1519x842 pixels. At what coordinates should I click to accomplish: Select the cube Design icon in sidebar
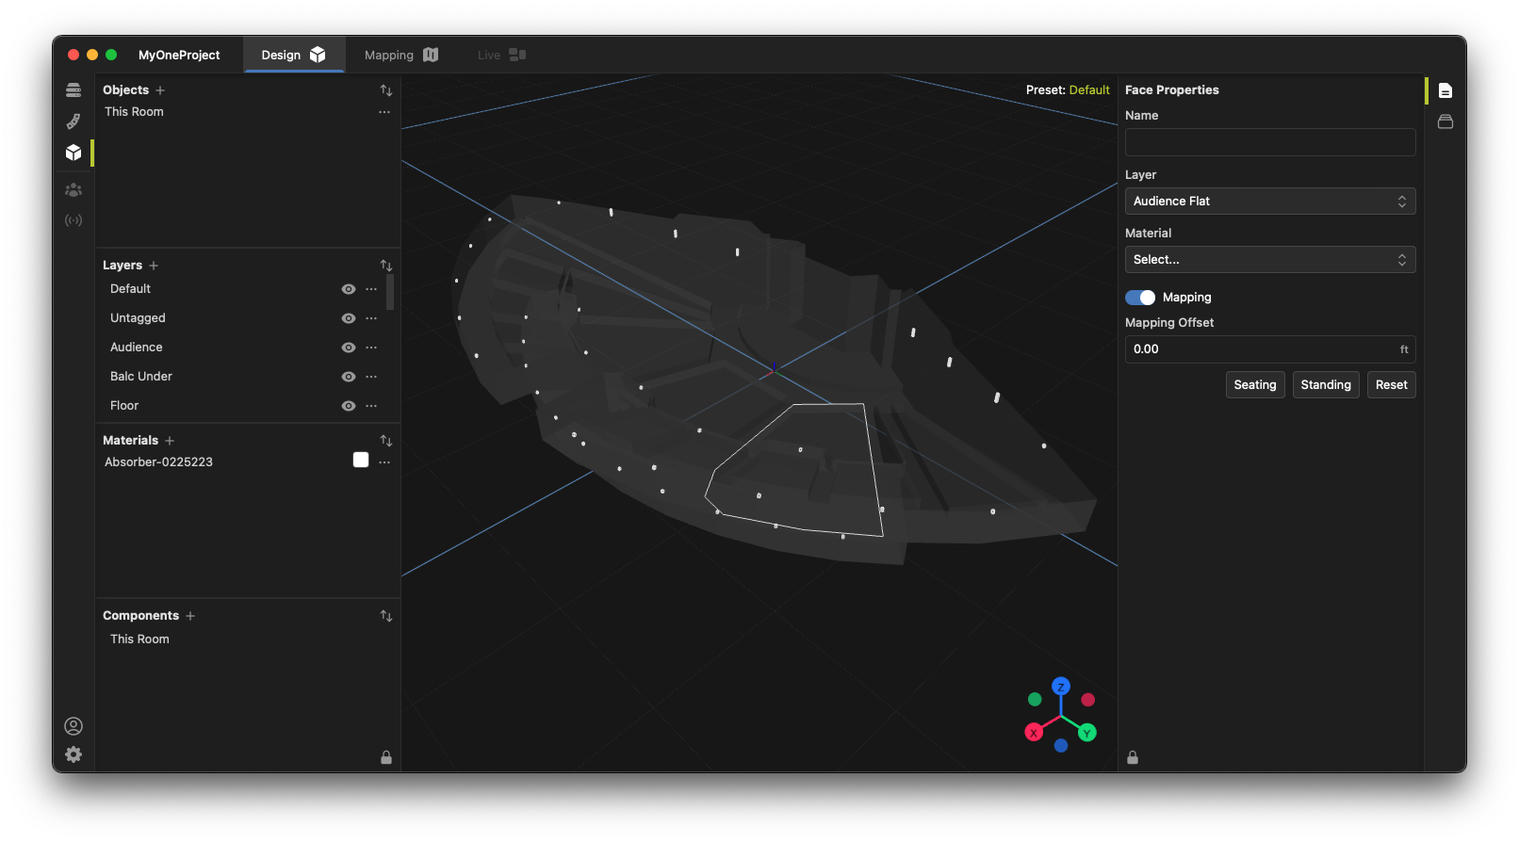(73, 153)
